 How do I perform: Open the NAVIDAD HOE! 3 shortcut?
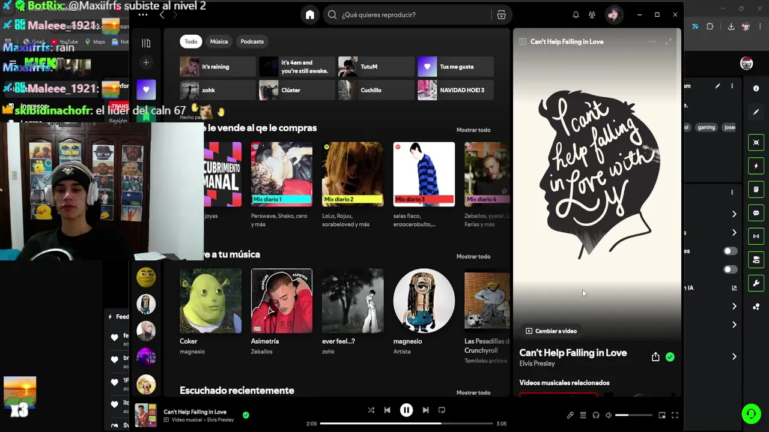point(455,90)
